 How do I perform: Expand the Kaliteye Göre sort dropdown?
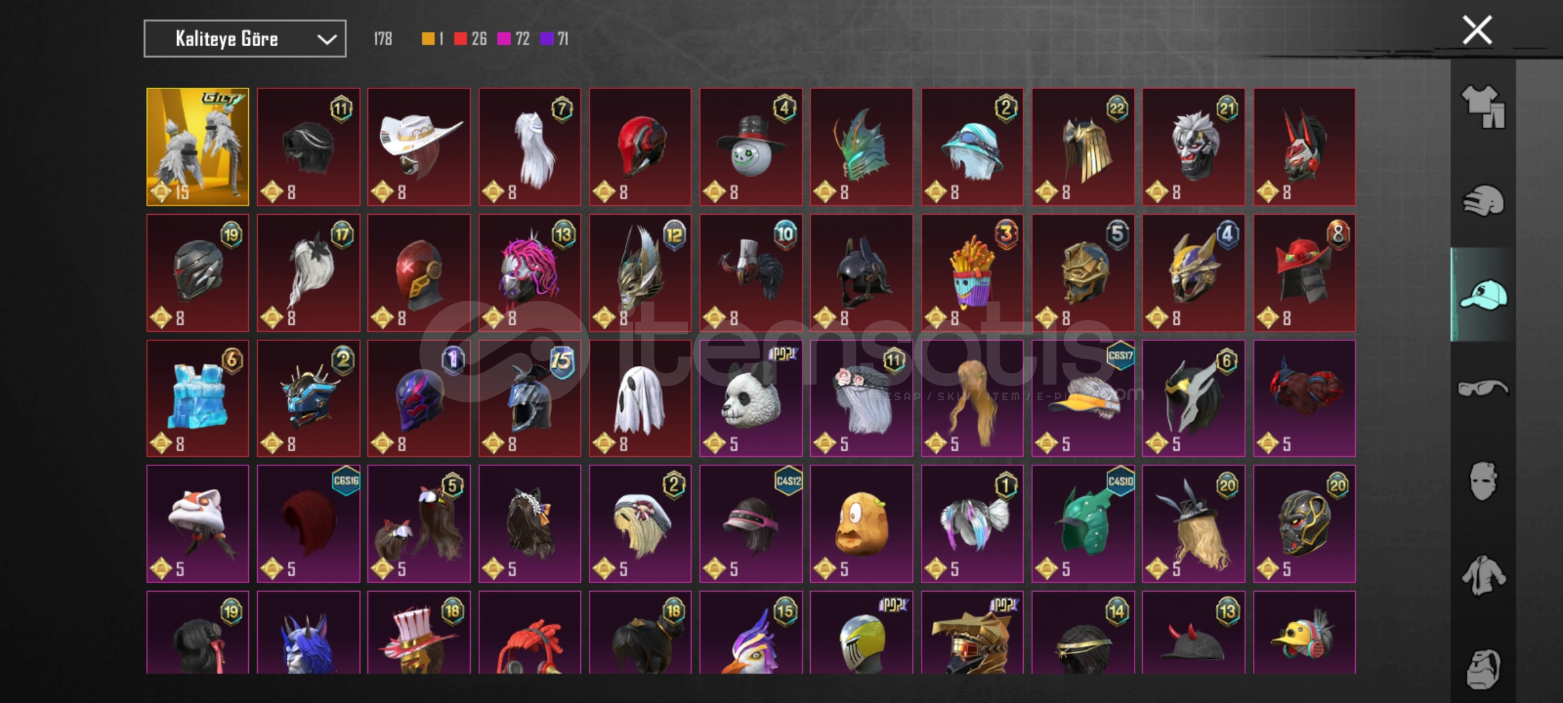[x=245, y=39]
